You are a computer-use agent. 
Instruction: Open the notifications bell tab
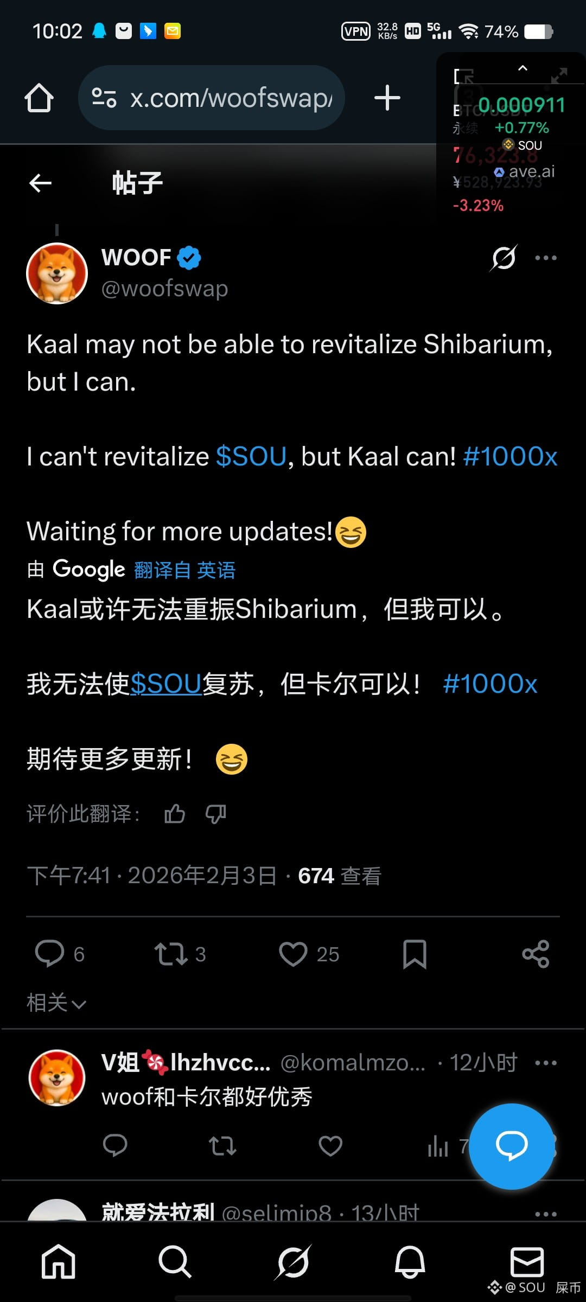coord(410,1262)
